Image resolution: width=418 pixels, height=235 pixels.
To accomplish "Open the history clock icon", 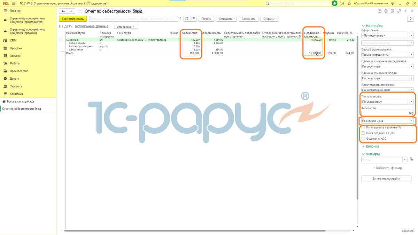I will 342,3.
